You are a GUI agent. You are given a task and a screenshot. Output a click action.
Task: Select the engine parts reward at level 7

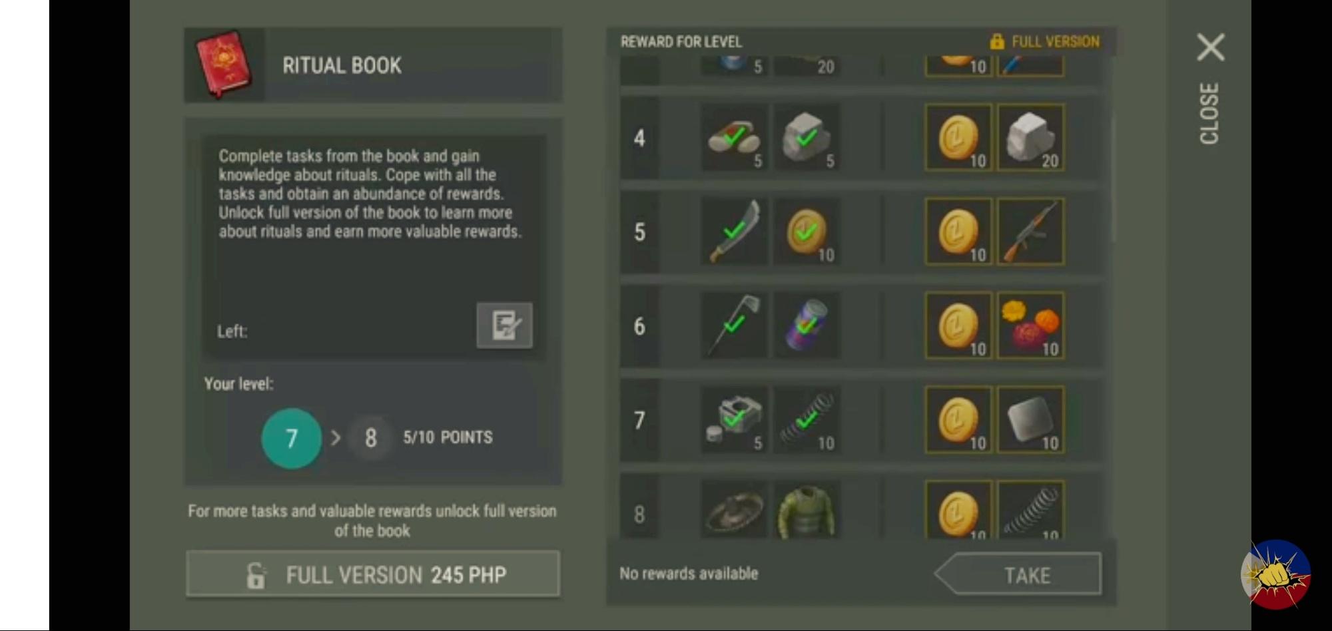click(734, 420)
